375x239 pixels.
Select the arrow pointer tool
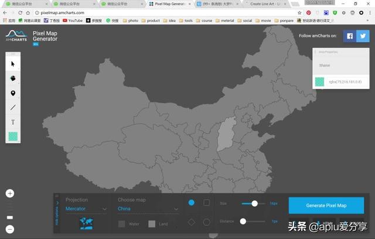(13, 64)
